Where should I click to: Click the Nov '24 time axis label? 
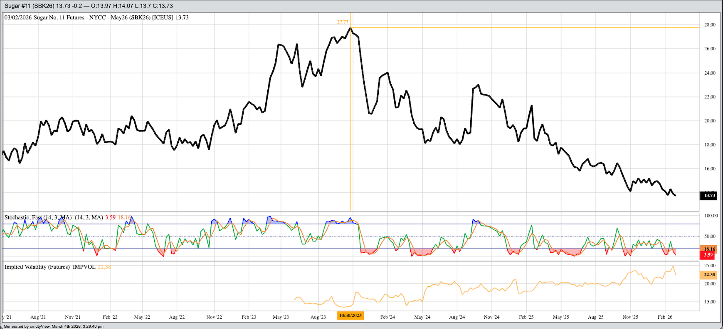pyautogui.click(x=491, y=317)
